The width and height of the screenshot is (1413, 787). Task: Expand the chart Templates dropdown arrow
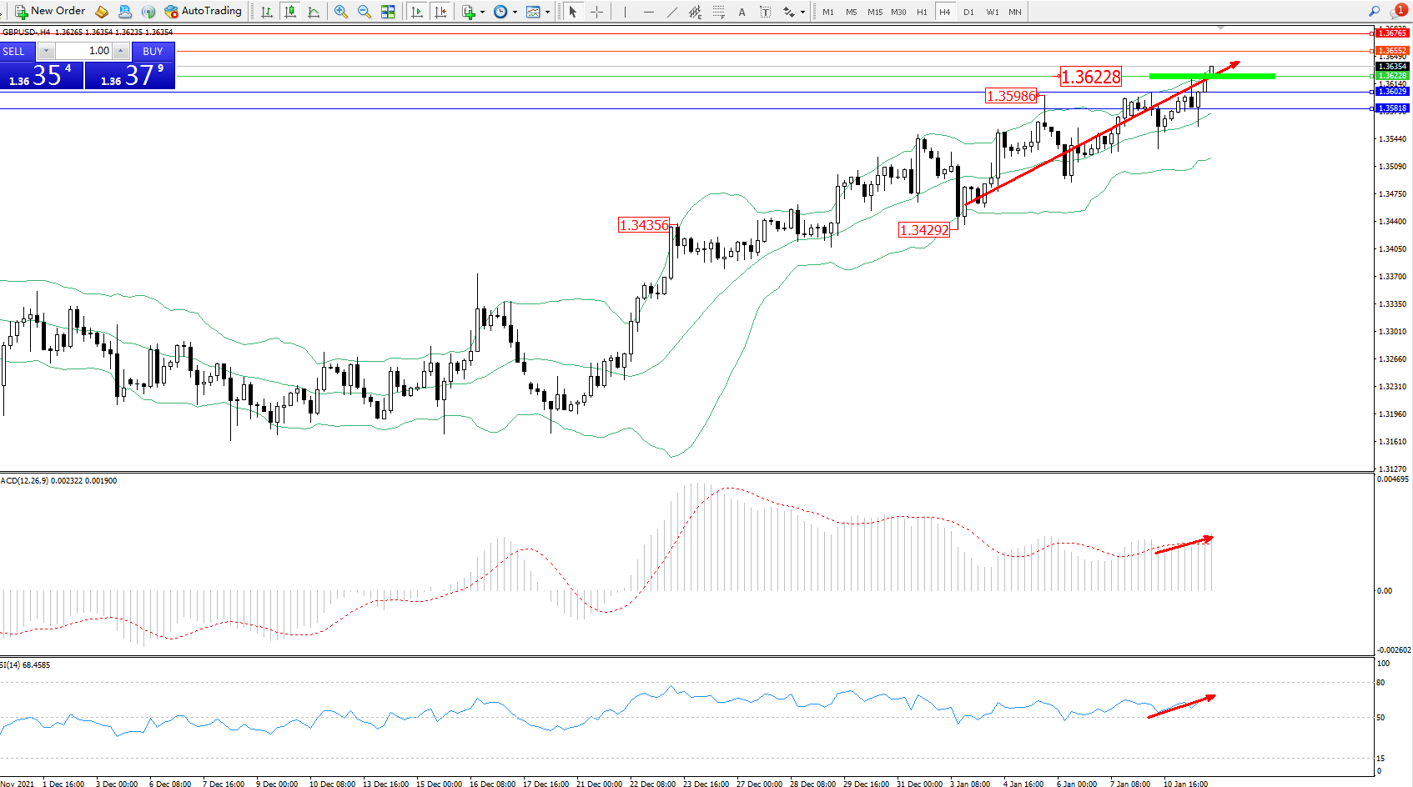pos(547,13)
